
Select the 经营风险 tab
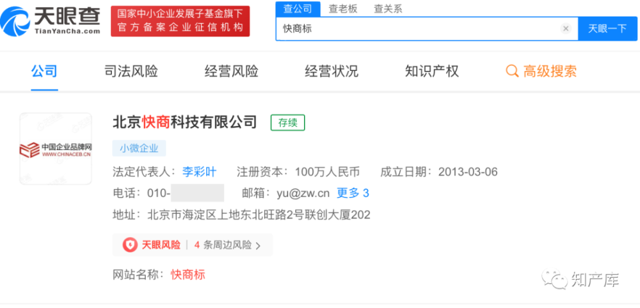[232, 72]
